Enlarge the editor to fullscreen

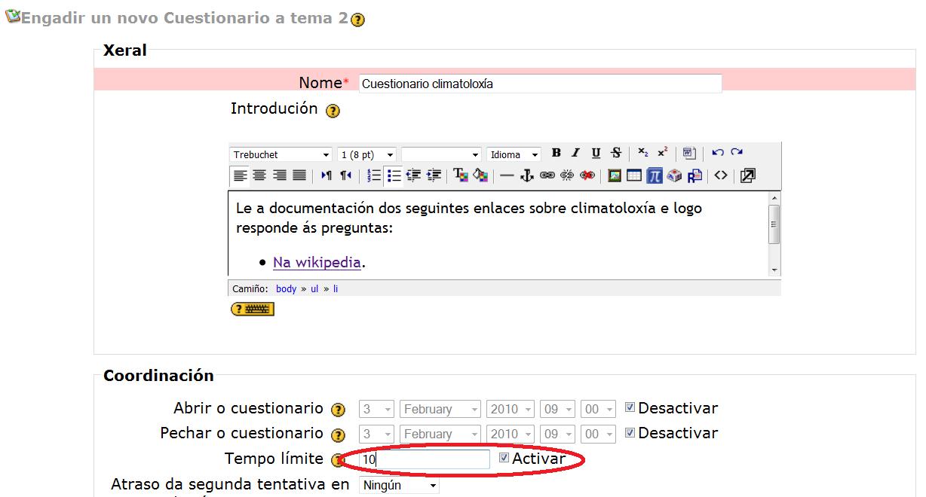[x=747, y=175]
